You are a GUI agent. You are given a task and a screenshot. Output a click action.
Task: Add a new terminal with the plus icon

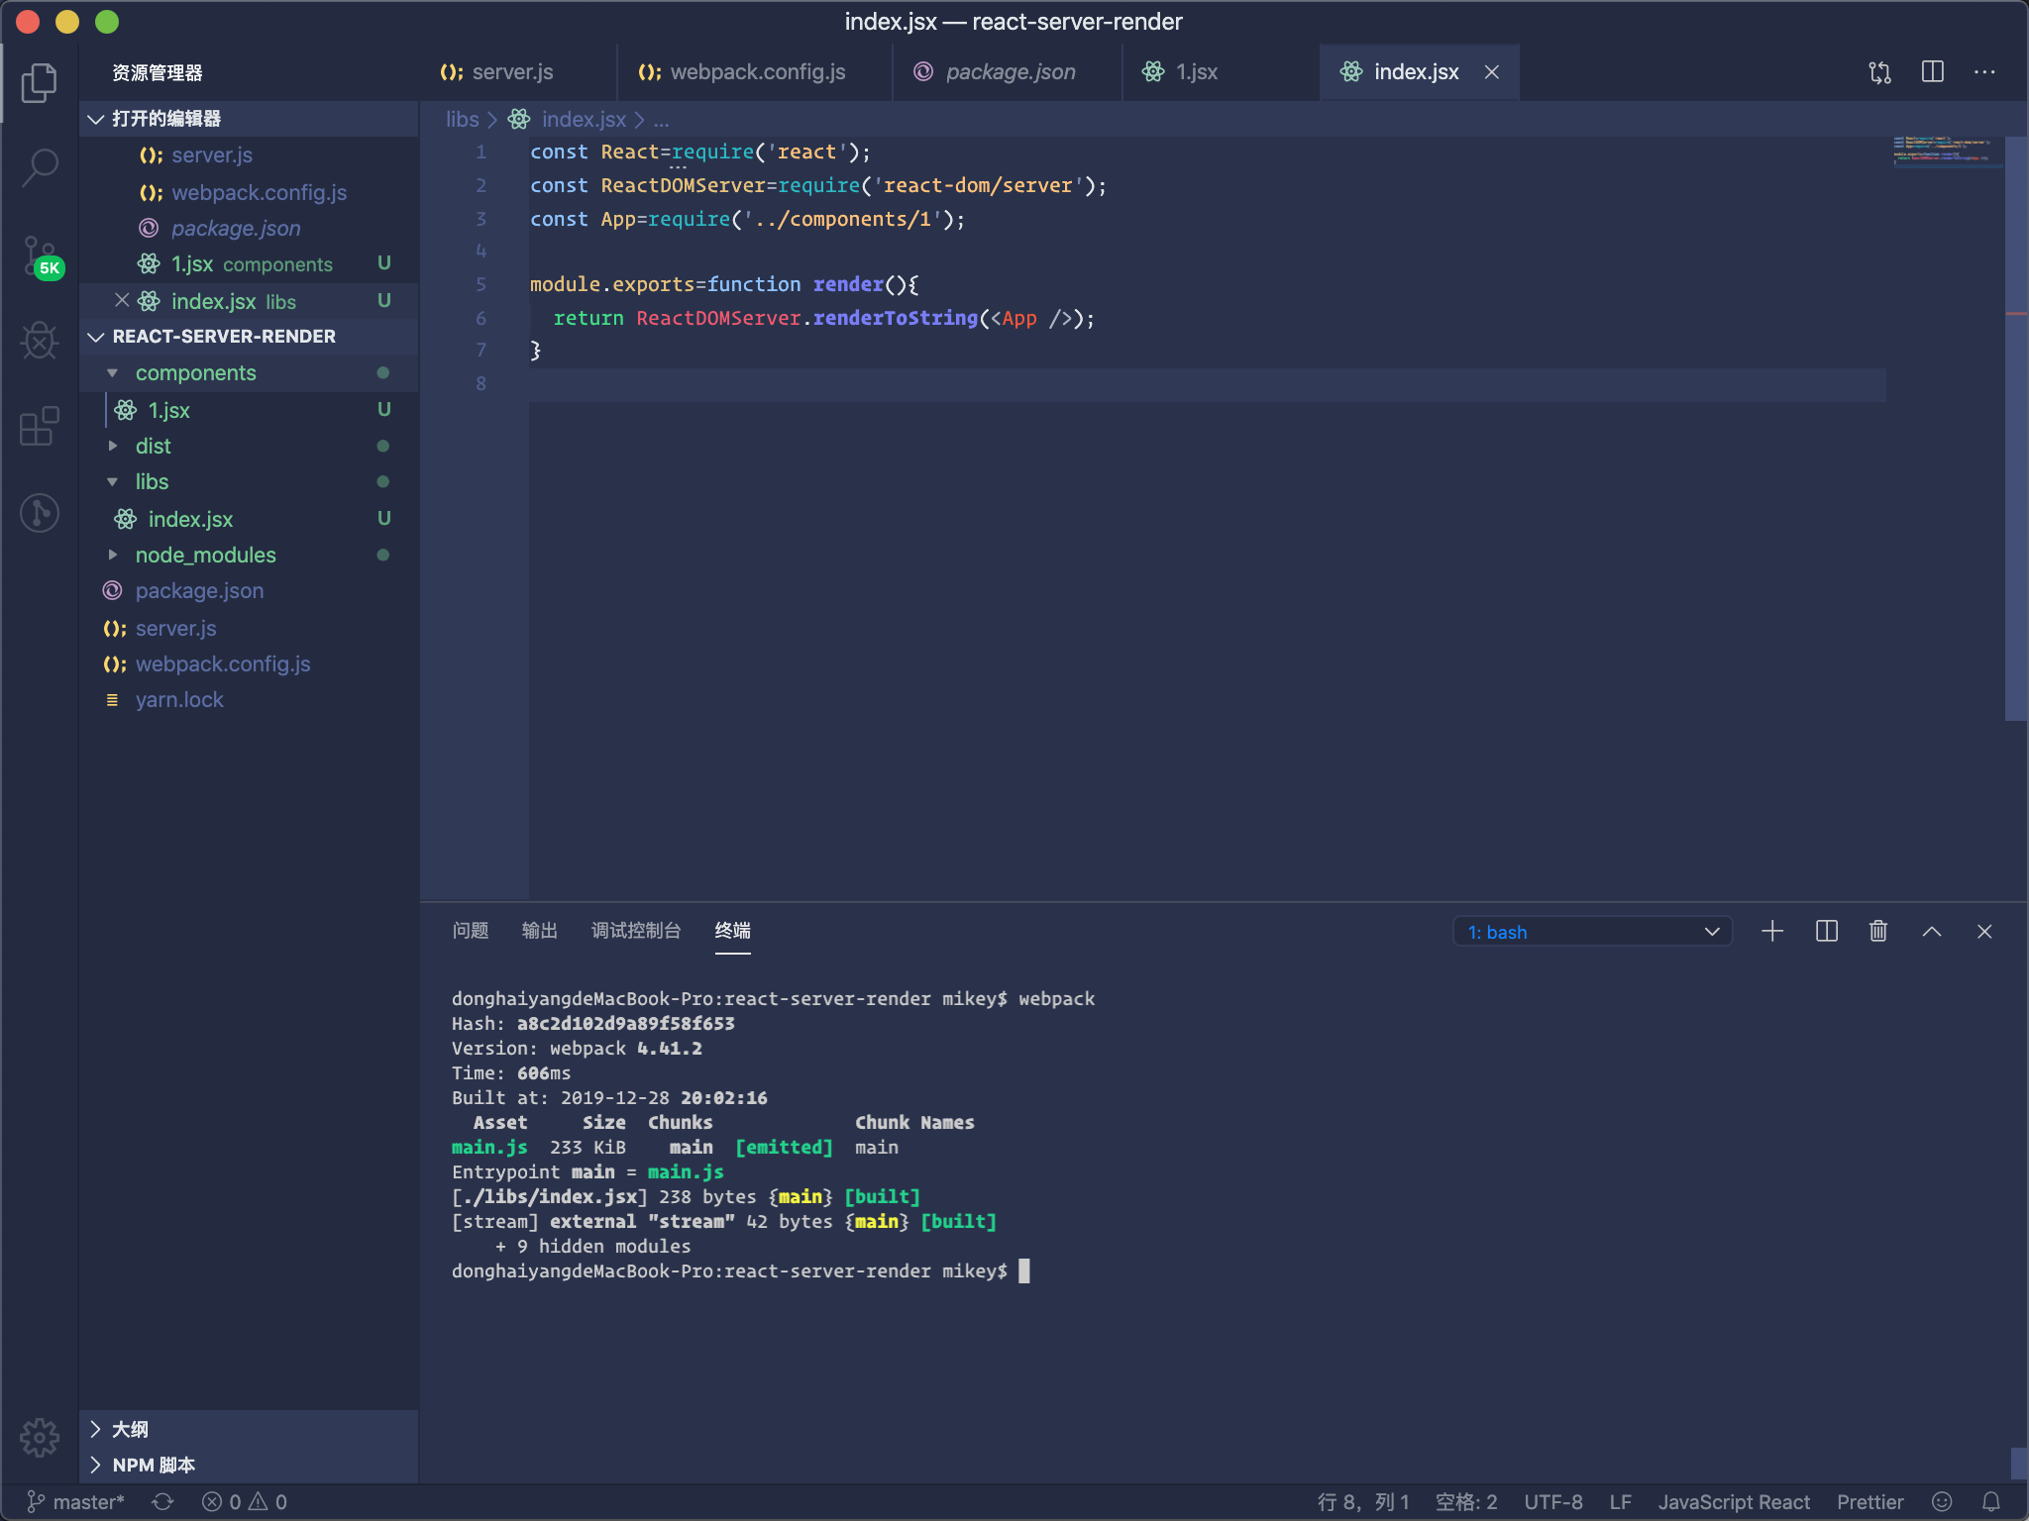point(1772,931)
